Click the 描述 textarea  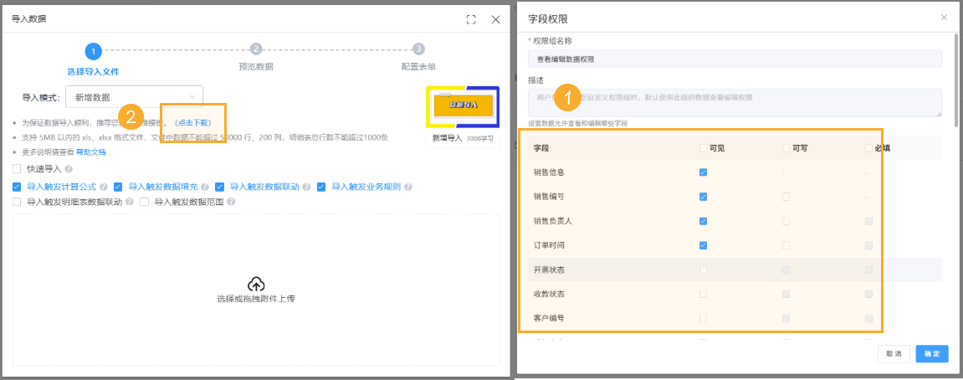point(735,103)
